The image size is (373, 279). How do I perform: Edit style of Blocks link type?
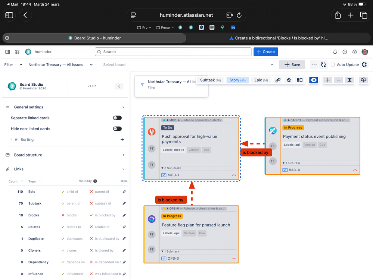click(x=124, y=215)
